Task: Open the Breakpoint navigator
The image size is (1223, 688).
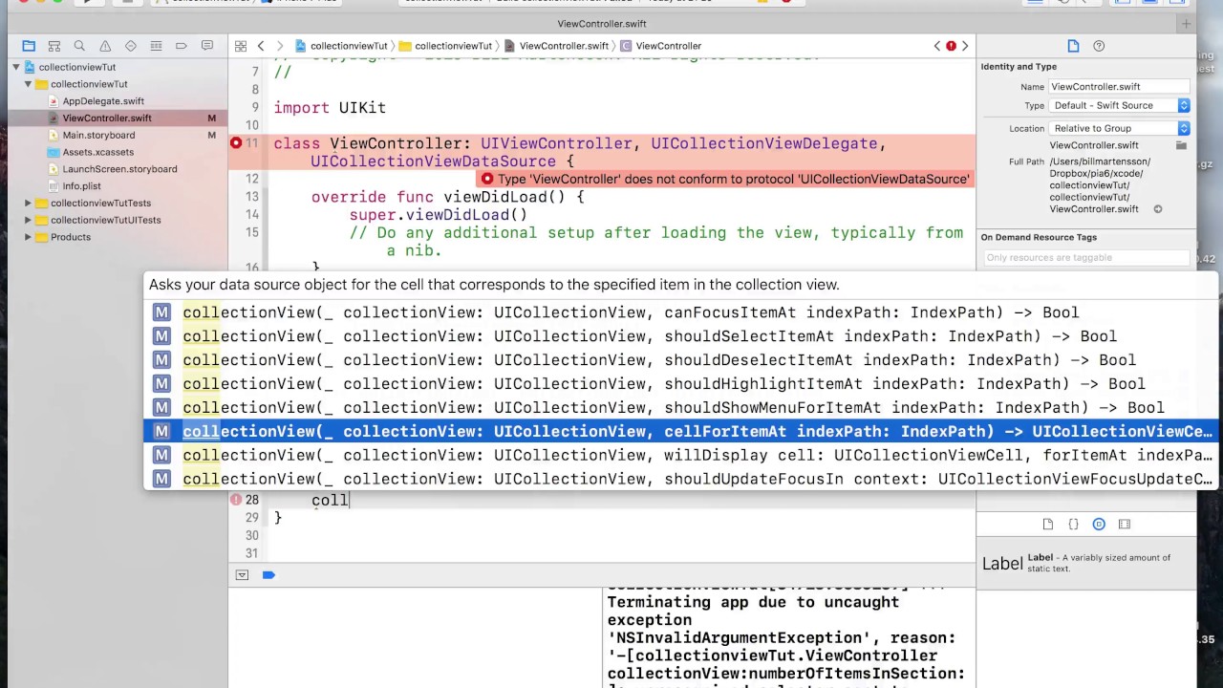Action: click(x=182, y=46)
